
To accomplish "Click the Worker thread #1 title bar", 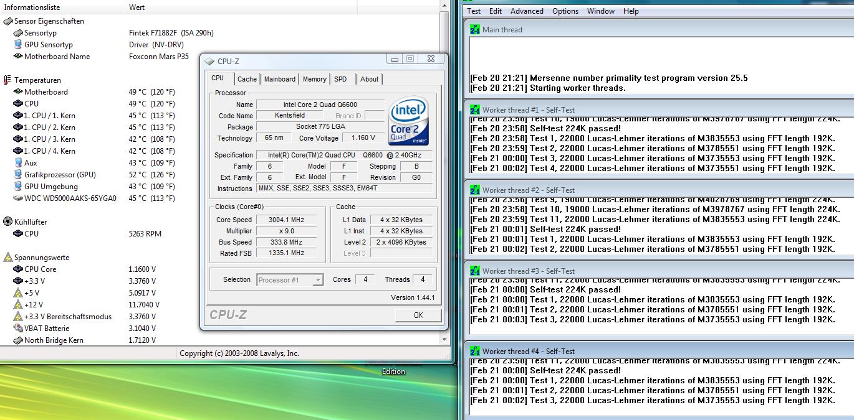I will [x=659, y=110].
